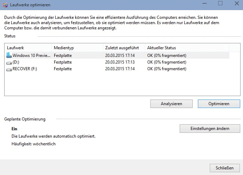
Task: Sort by the Medientyp column header
Action: (x=77, y=48)
